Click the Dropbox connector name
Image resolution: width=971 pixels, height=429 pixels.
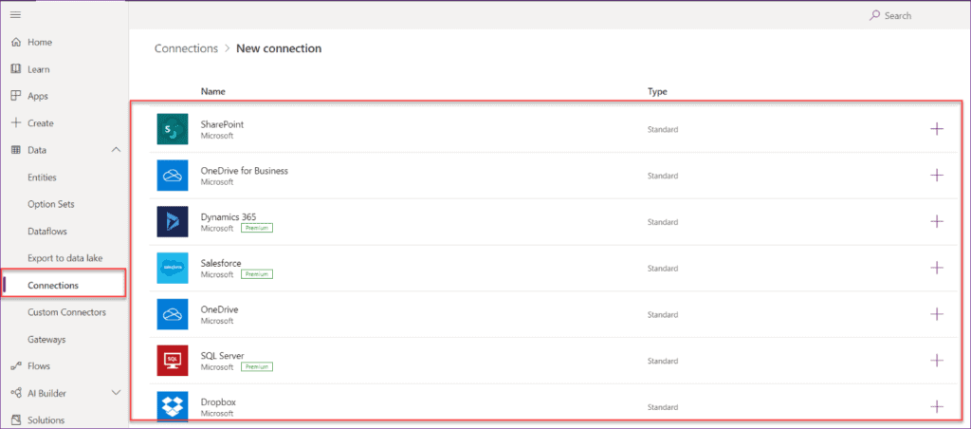[218, 401]
